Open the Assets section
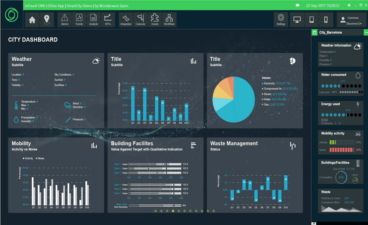The width and height of the screenshot is (368, 225). (x=155, y=20)
